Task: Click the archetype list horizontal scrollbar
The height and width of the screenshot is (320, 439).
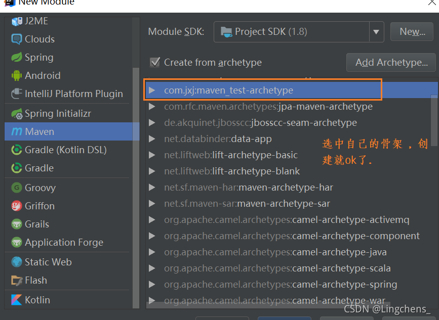Action: pos(268,305)
